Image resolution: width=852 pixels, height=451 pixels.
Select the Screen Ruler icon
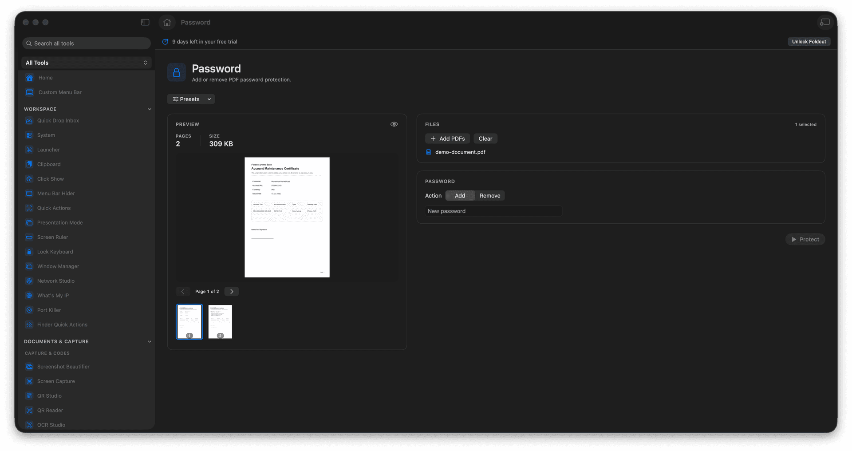29,237
